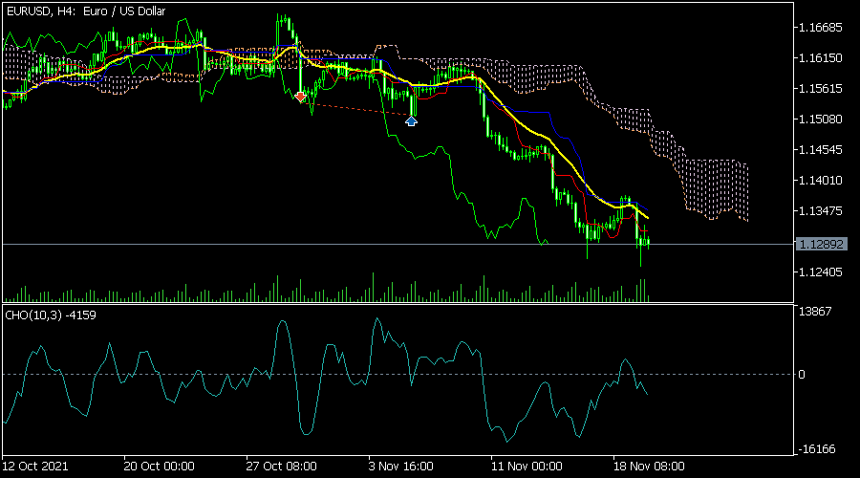Click price scale value 1.15615
The width and height of the screenshot is (860, 478).
(x=821, y=89)
